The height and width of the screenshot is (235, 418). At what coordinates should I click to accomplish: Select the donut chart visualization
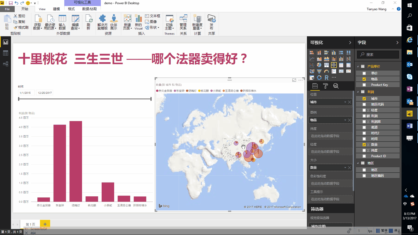[319, 78]
